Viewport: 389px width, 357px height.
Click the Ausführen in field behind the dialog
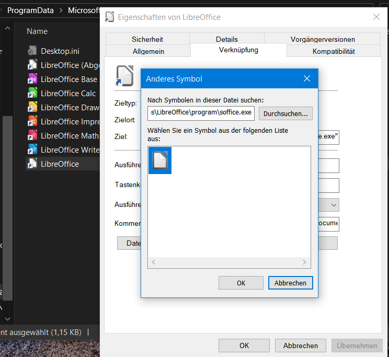coord(328,166)
